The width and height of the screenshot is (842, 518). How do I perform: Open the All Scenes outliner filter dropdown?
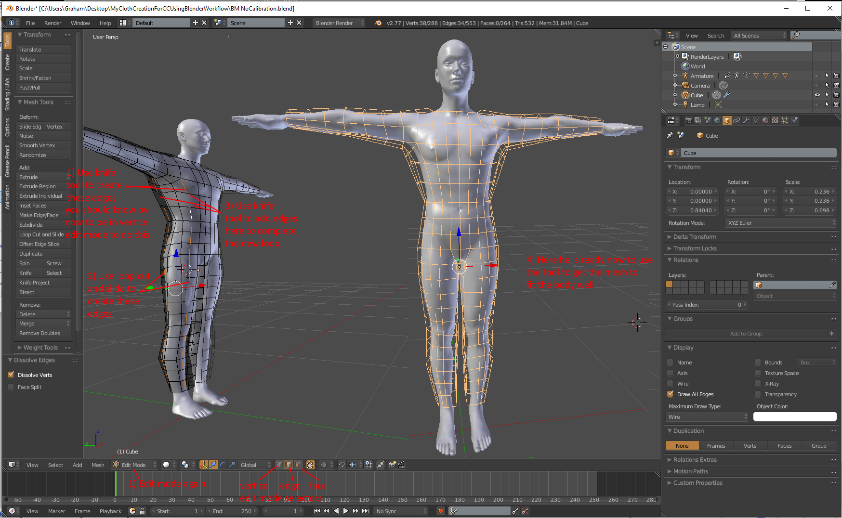(759, 35)
